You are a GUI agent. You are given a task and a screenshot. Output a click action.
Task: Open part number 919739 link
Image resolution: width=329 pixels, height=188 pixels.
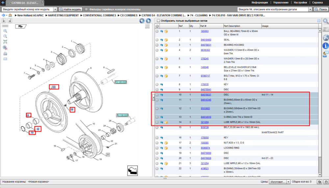(205, 127)
